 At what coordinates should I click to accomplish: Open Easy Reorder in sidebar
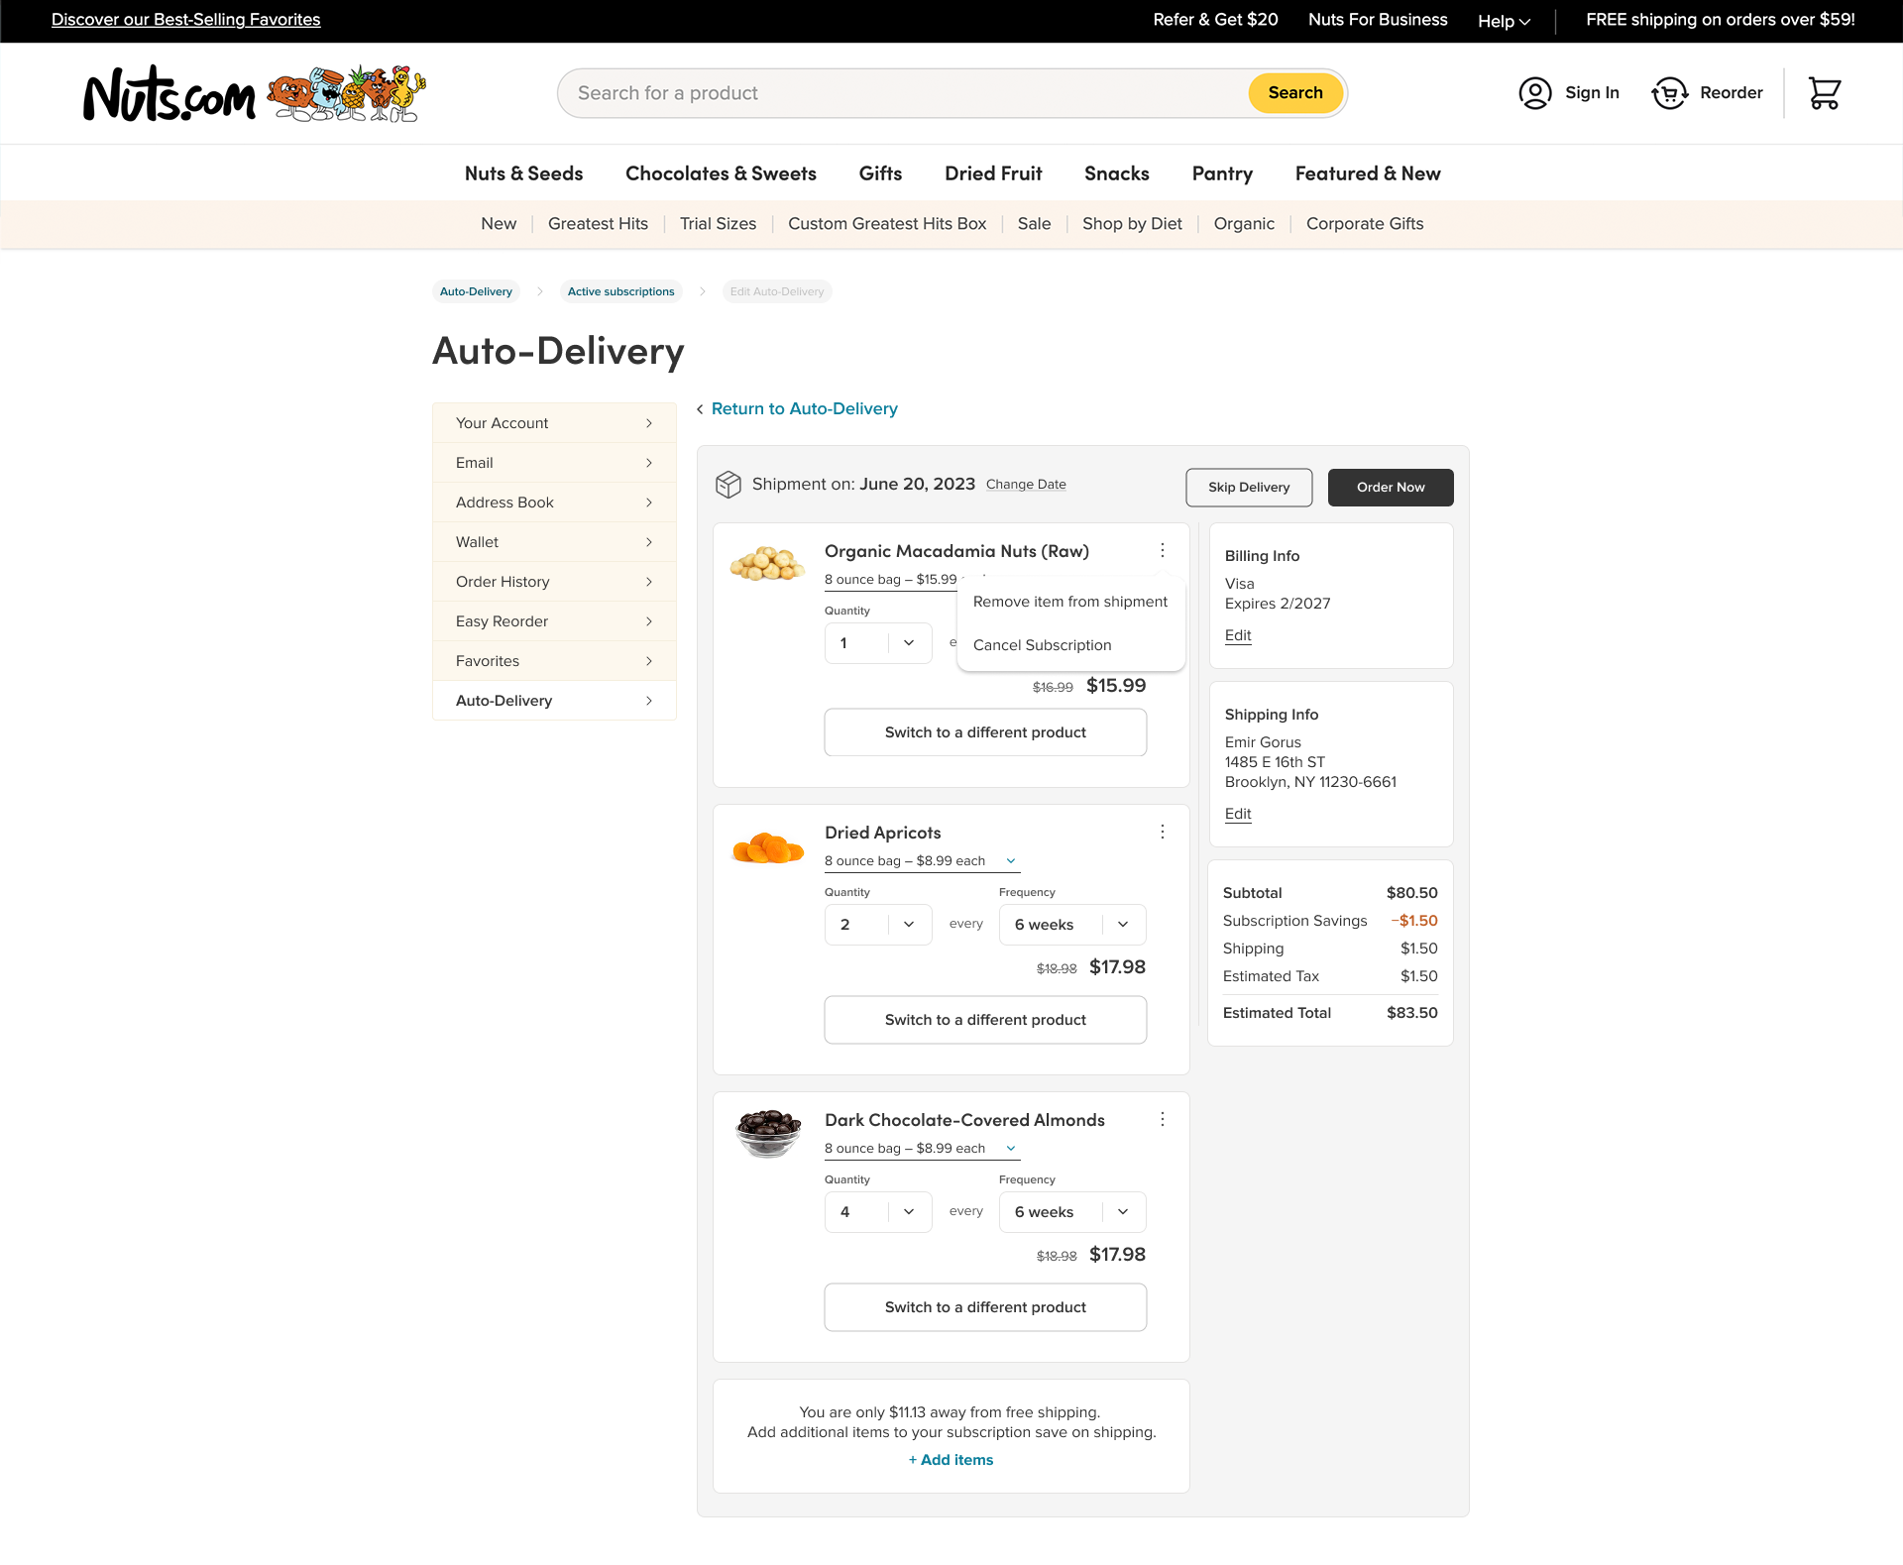[x=554, y=621]
